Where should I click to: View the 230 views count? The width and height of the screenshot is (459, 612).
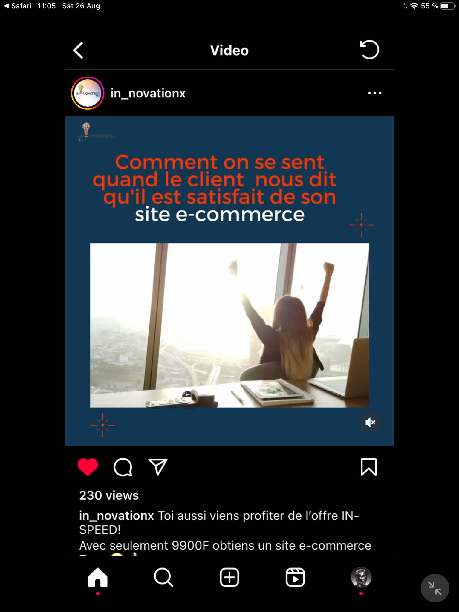click(x=109, y=495)
